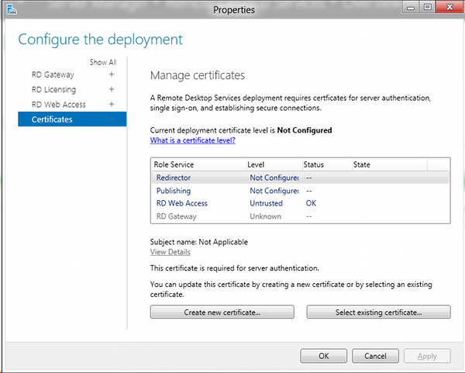Image resolution: width=465 pixels, height=373 pixels.
Task: Click the Apply button
Action: (x=427, y=356)
